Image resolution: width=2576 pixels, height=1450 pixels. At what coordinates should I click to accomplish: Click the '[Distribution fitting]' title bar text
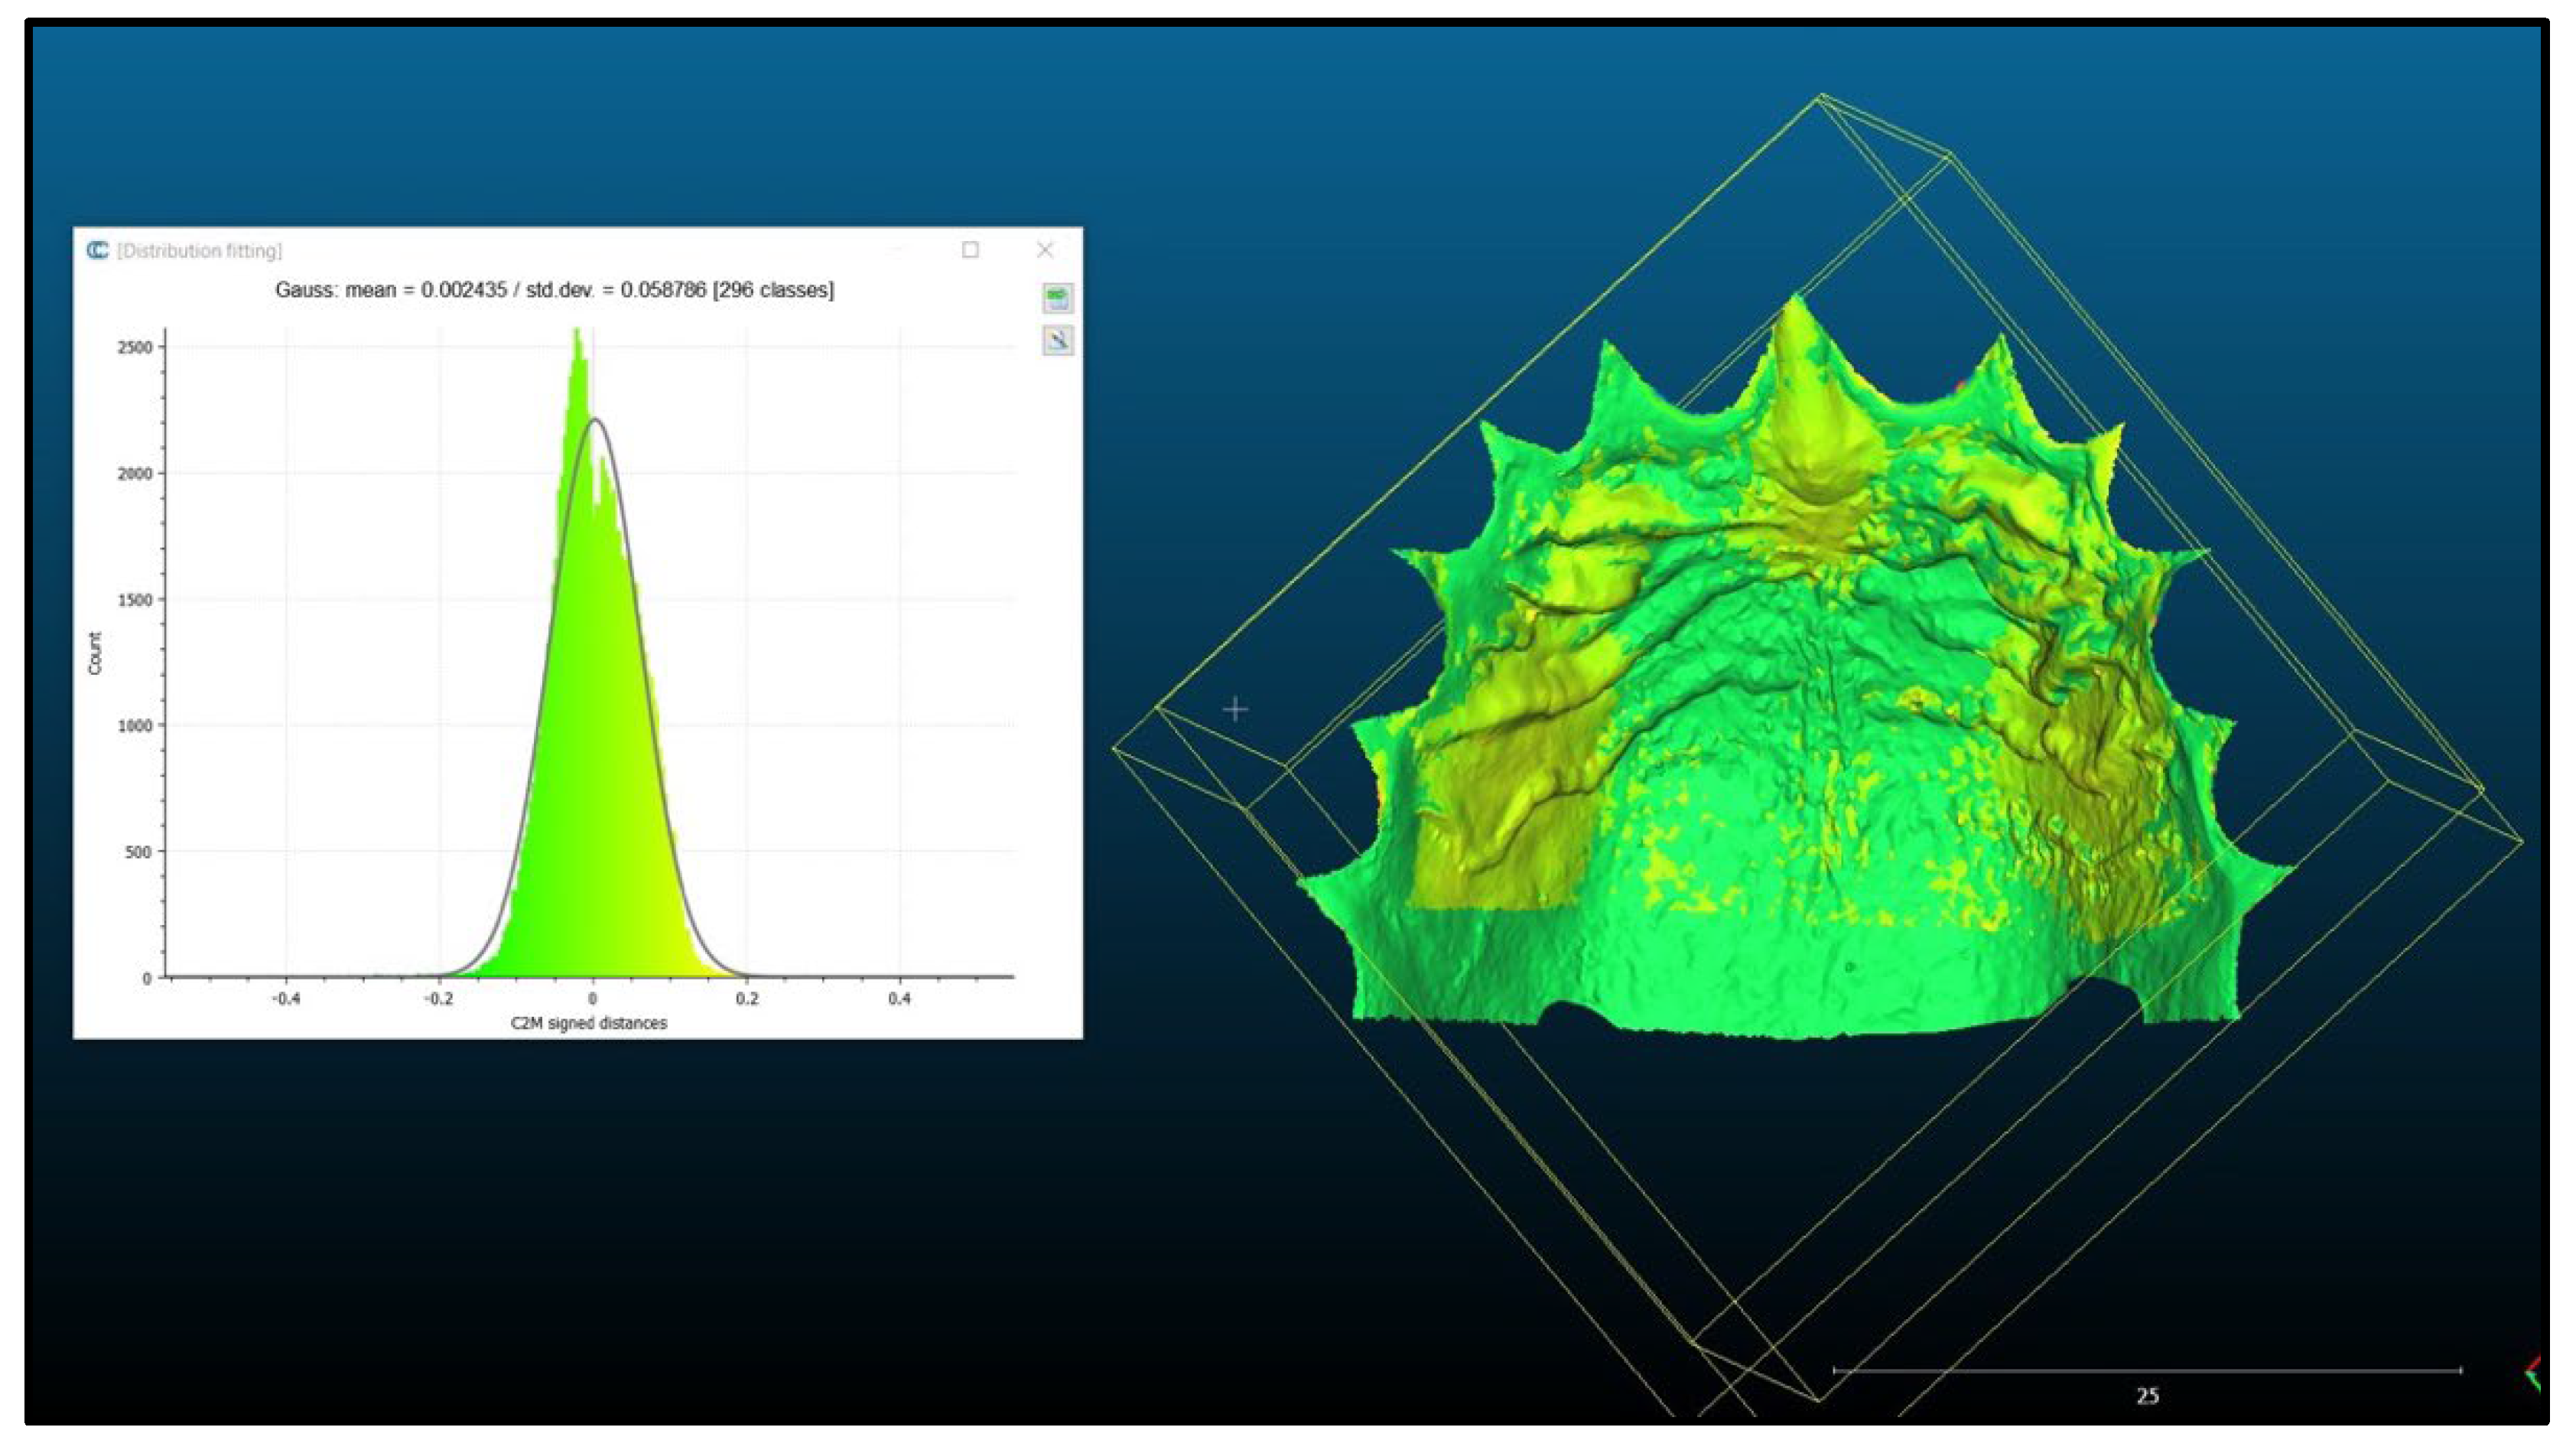tap(199, 250)
